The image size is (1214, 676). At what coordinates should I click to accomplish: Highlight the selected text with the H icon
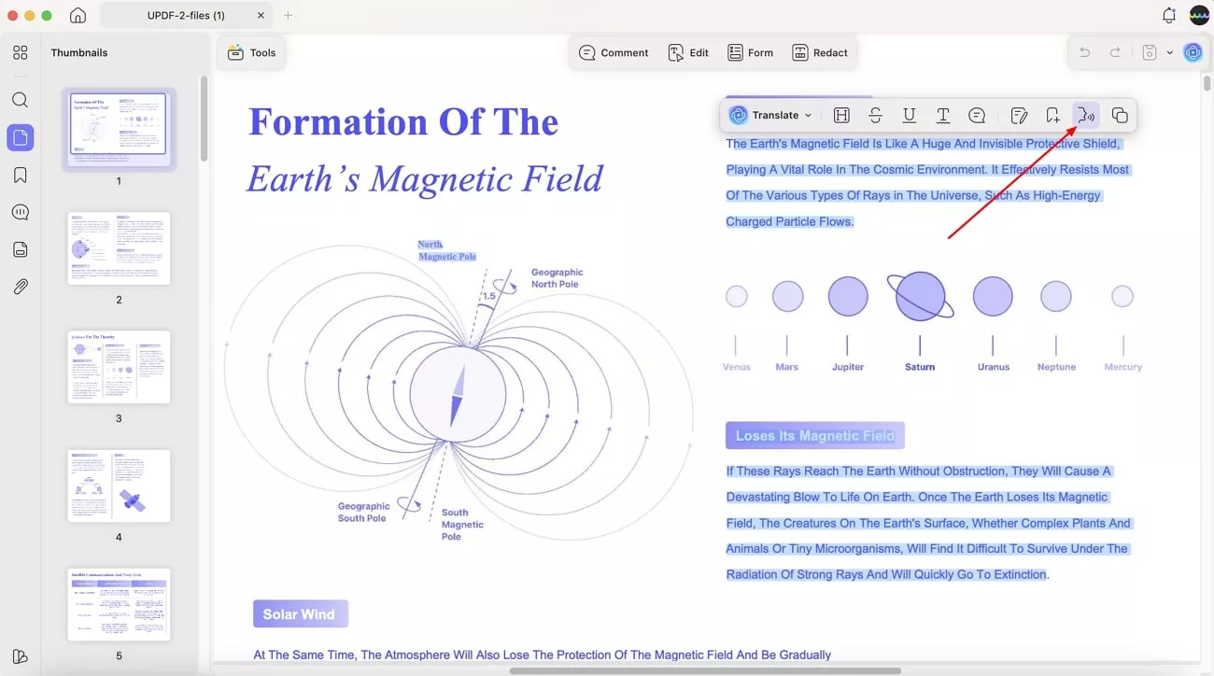pos(841,116)
